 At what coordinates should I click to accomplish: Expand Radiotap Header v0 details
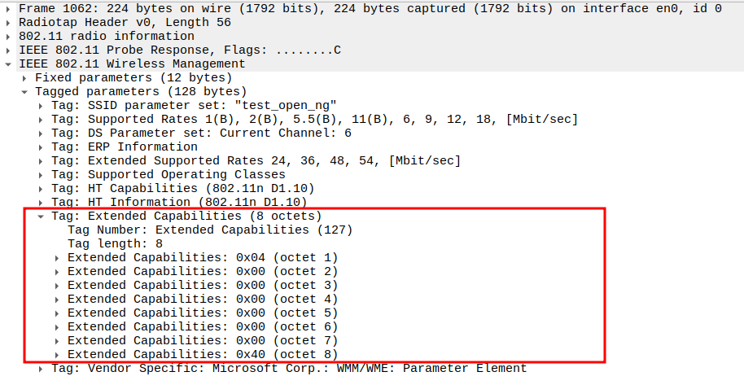coord(9,23)
